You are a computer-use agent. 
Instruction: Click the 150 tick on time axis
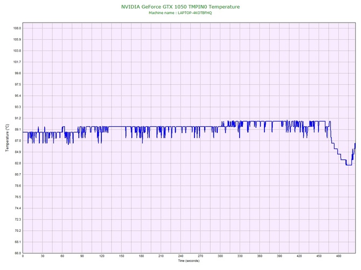(122, 256)
